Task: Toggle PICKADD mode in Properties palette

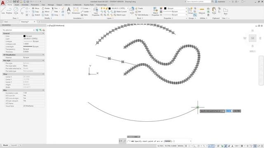Action: click(x=37, y=30)
